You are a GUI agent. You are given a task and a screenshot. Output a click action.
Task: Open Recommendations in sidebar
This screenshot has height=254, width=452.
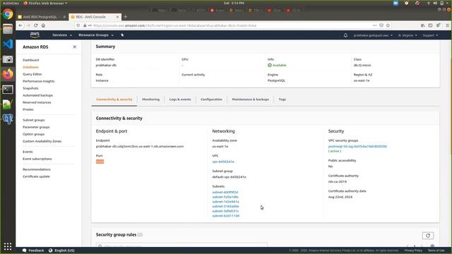[x=37, y=169]
